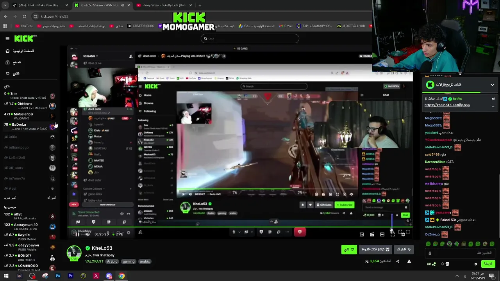The image size is (500, 281).
Task: Click the Kick search field
Action: (x=250, y=38)
